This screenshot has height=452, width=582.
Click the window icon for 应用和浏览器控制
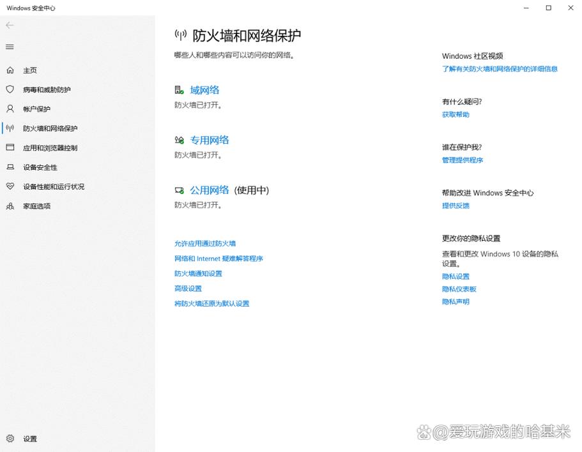[10, 147]
